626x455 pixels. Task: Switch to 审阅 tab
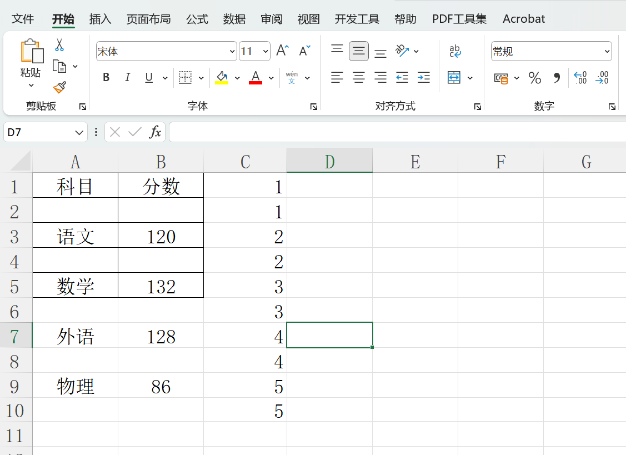click(x=272, y=19)
